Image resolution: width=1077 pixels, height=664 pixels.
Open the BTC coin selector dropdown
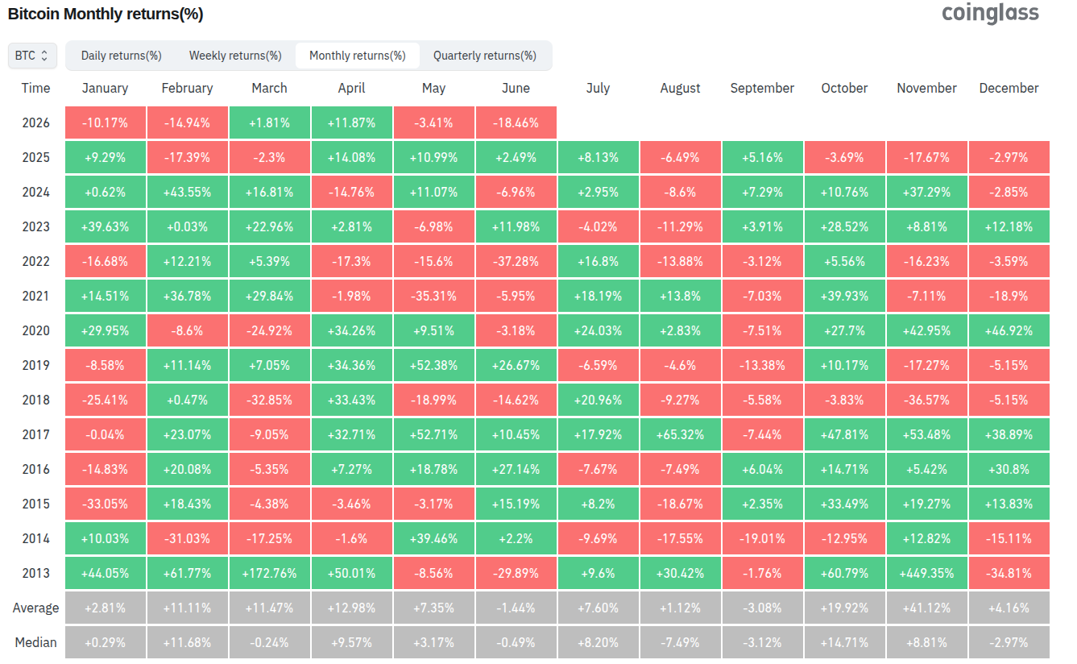33,56
